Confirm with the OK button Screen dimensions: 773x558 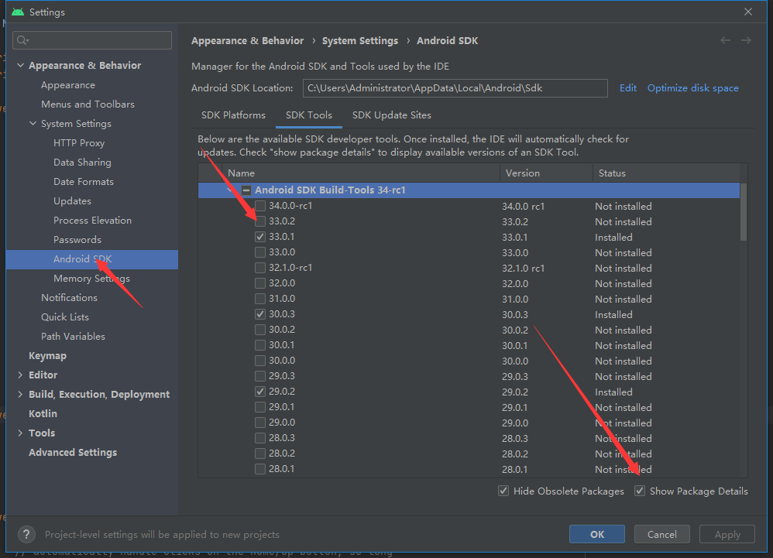coord(597,534)
